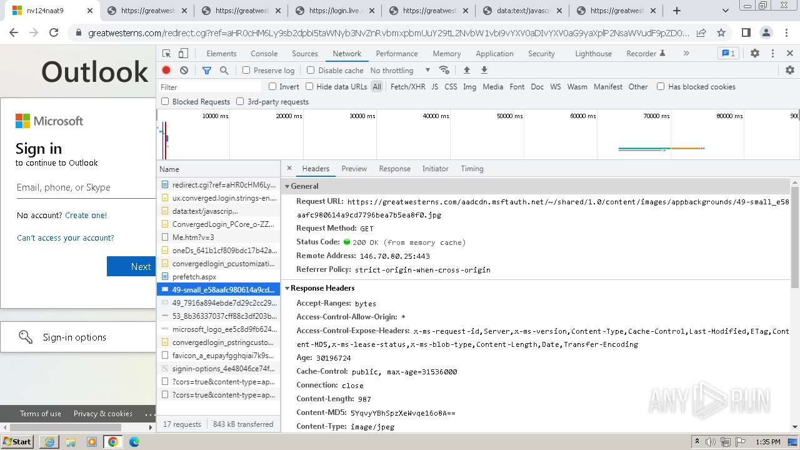Open network search magnifier icon

pyautogui.click(x=224, y=71)
